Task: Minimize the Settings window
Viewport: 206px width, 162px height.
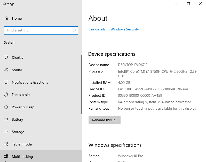Action: click(x=177, y=4)
